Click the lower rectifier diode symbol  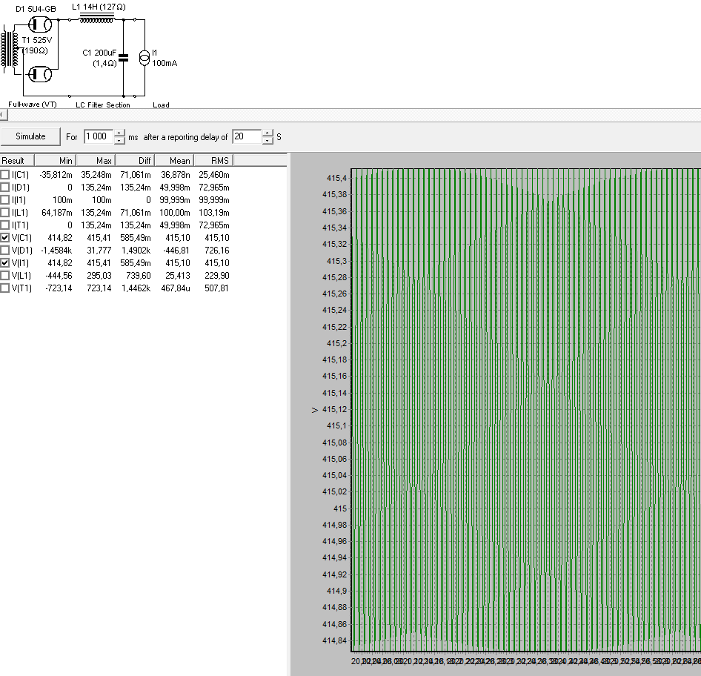pyautogui.click(x=39, y=73)
